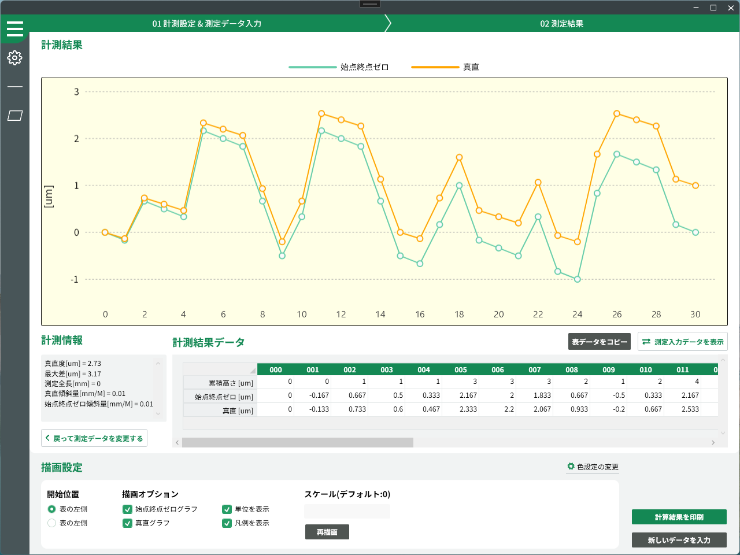740x555 pixels.
Task: Select the second 表の左側 radio button
Action: pos(52,523)
